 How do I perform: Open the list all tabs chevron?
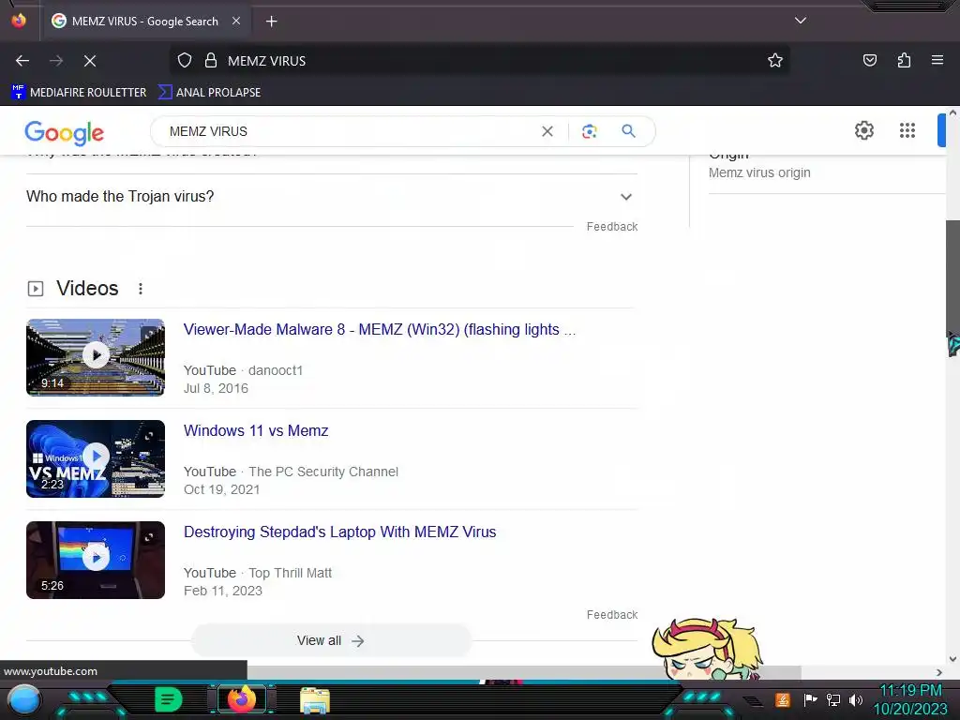tap(801, 21)
